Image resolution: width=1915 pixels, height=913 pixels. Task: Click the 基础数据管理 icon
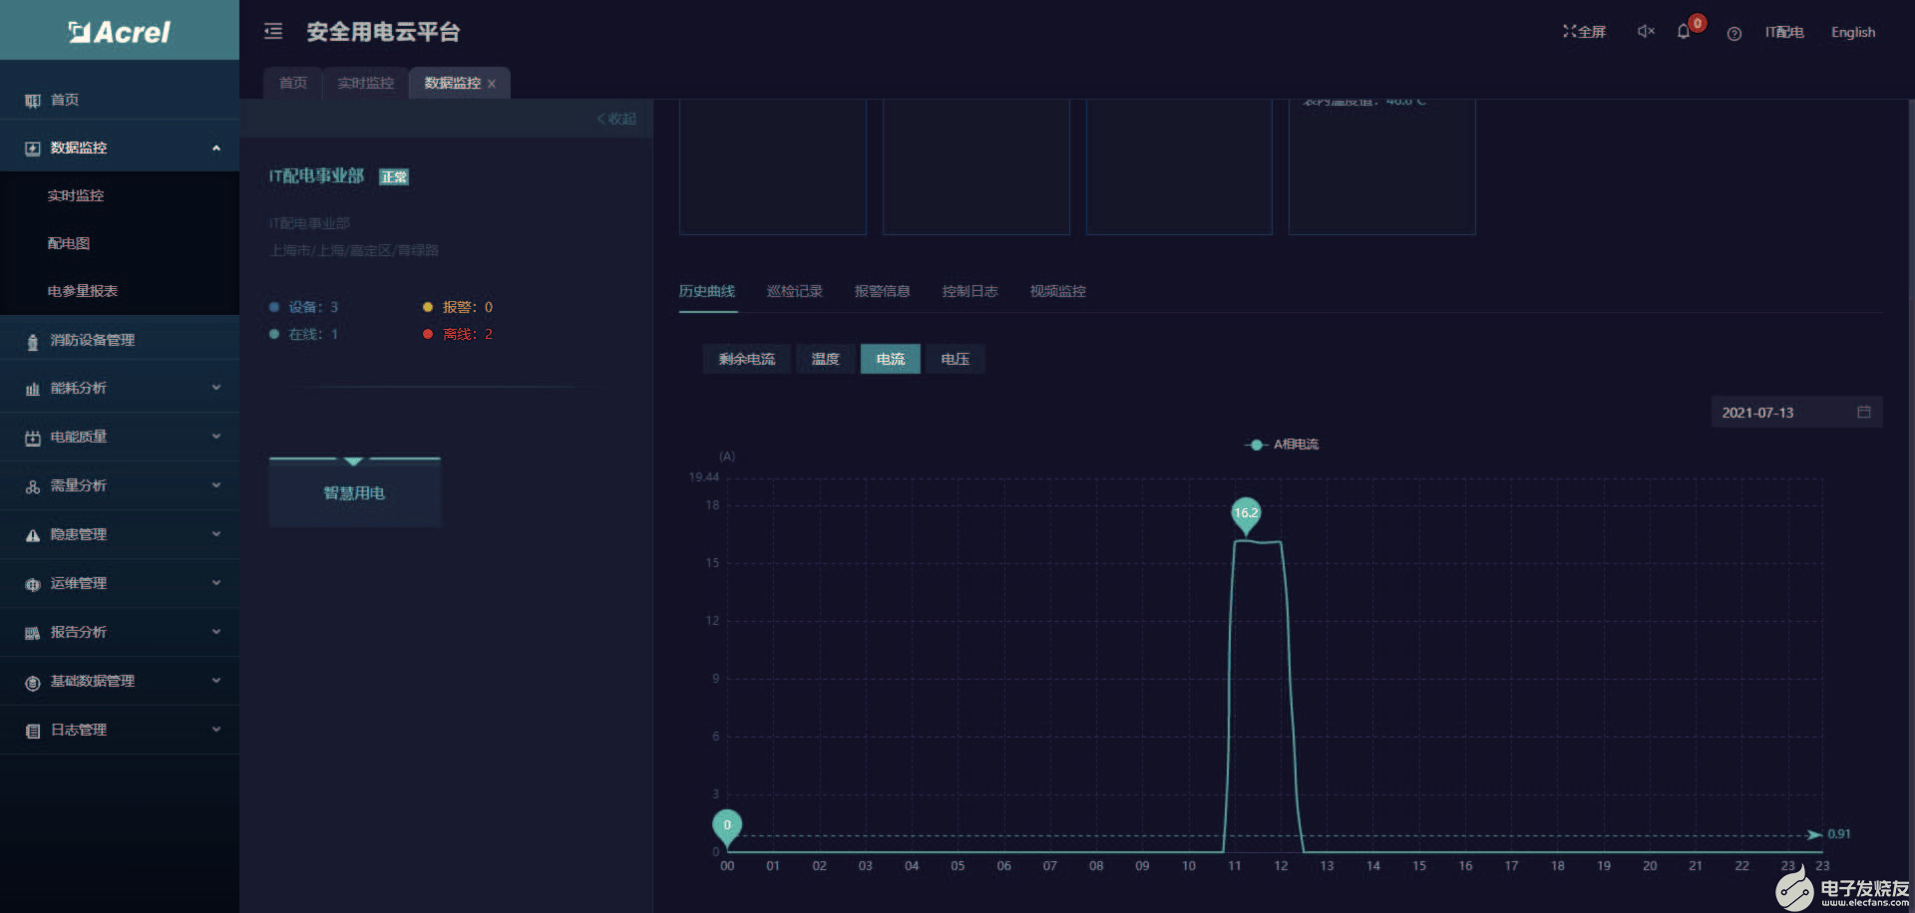tap(33, 682)
